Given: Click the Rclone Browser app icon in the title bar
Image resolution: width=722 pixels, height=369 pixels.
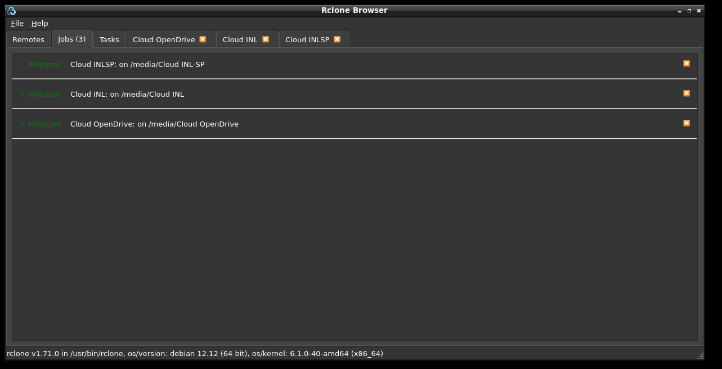Looking at the screenshot, I should tap(11, 10).
